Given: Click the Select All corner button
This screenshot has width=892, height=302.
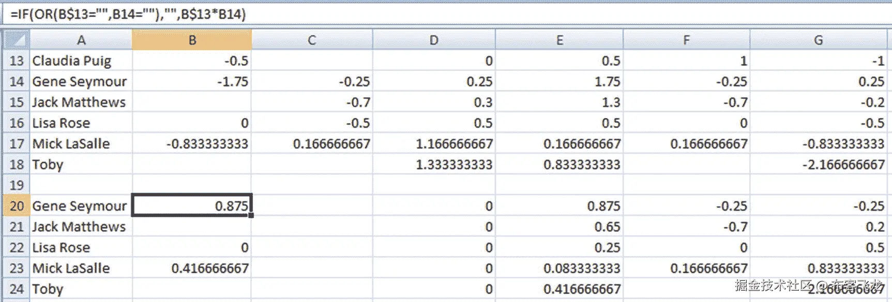Looking at the screenshot, I should tap(16, 40).
